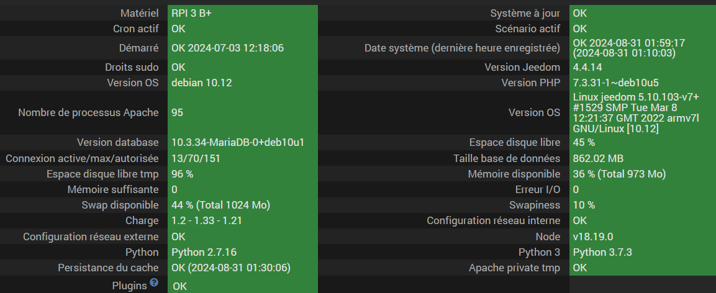
Task: Select the Espace disque libre tmp 96 % value
Action: [182, 174]
